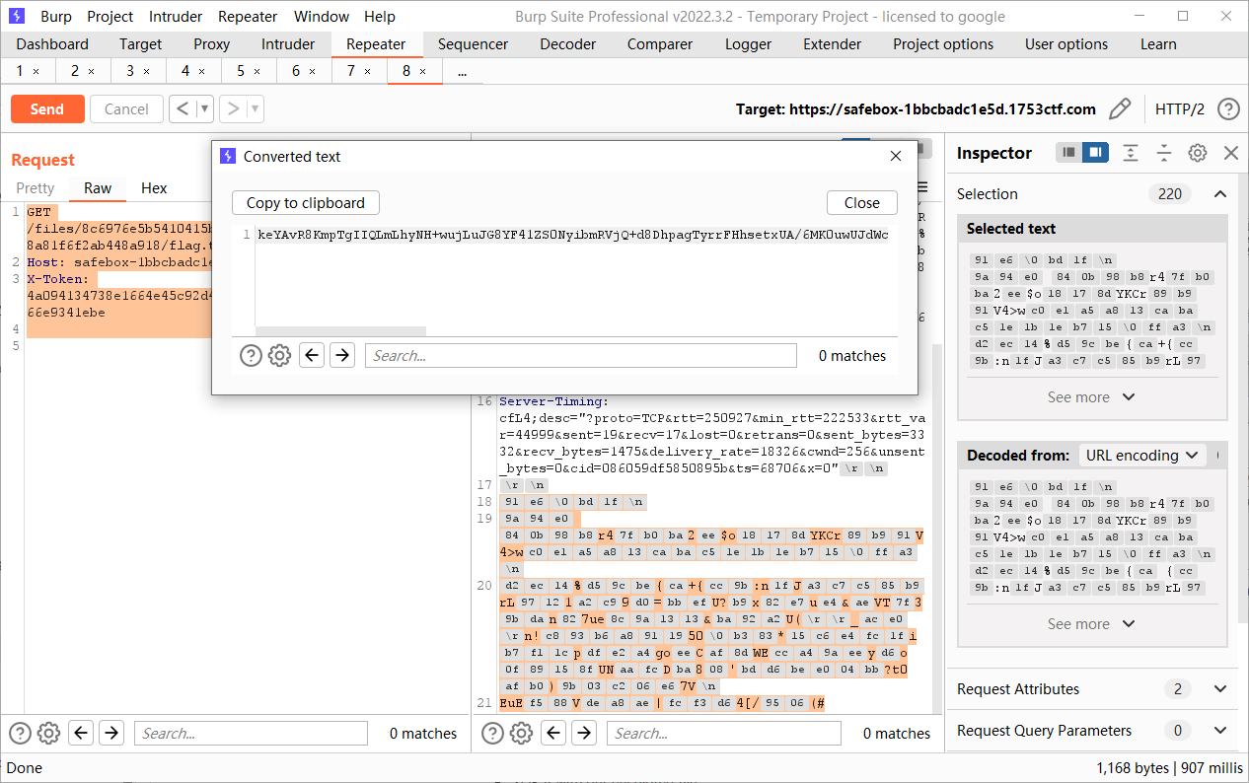Next match arrow below request editor

tap(111, 733)
